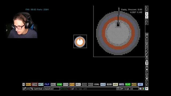Open the Sensors category icon
Viewport: 171px width, 96px height.
click(x=147, y=44)
